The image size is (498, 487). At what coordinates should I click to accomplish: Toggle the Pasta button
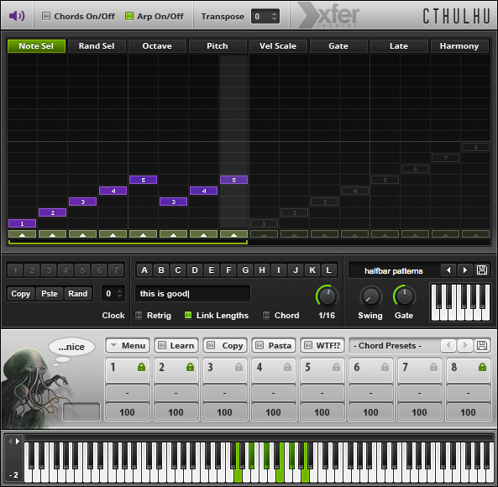(274, 345)
